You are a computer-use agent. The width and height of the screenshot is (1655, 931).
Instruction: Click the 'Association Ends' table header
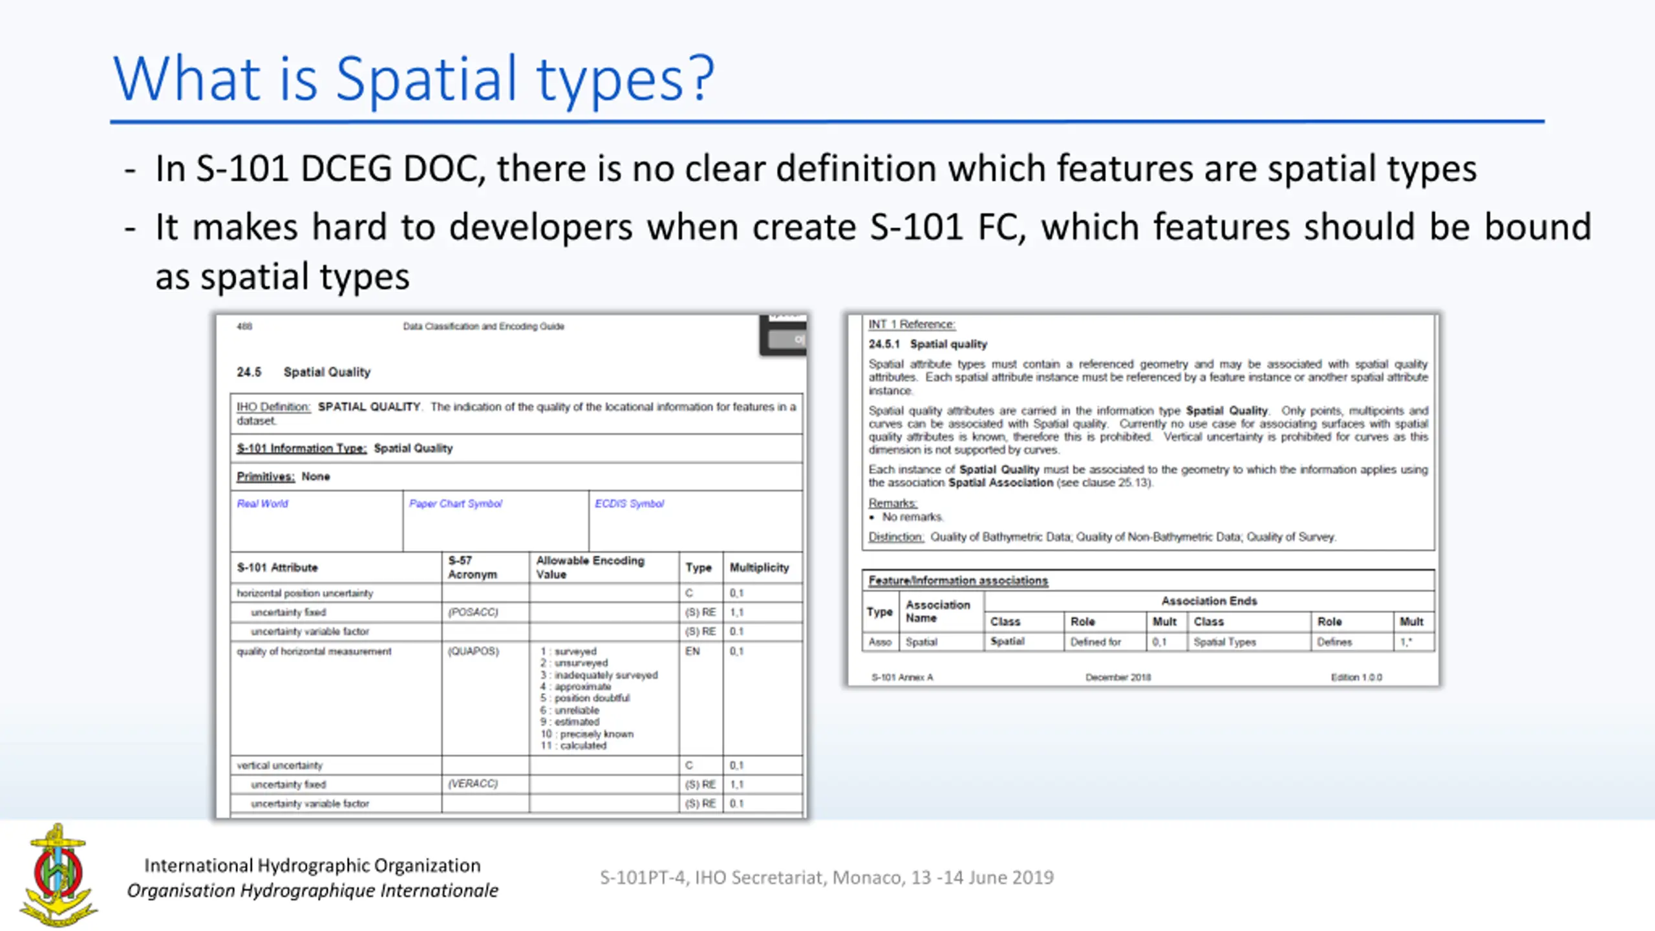coord(1209,601)
